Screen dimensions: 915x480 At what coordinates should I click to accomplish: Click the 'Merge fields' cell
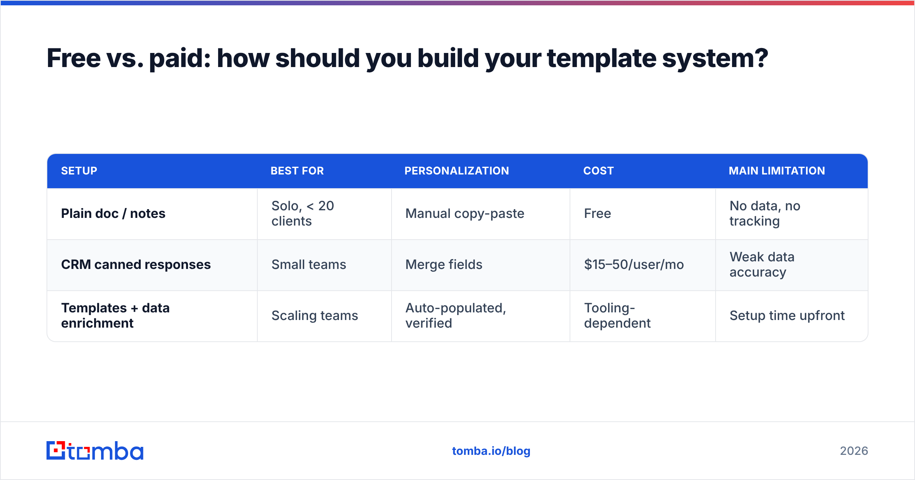pyautogui.click(x=481, y=265)
